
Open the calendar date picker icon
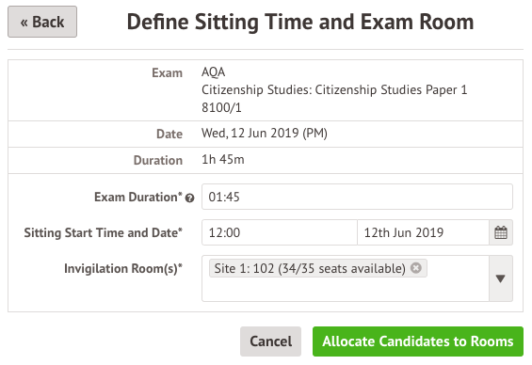click(501, 232)
